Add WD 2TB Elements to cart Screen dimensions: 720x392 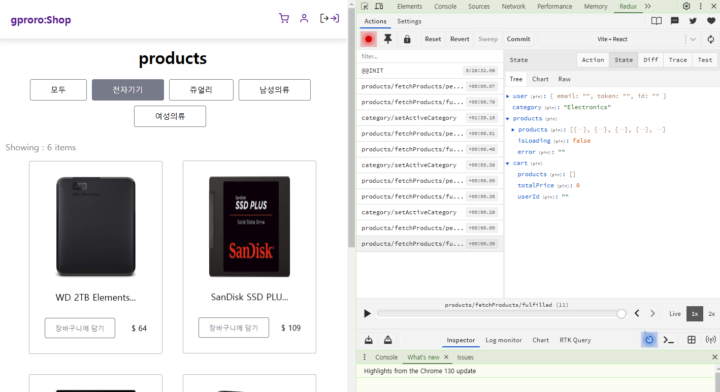(x=80, y=328)
